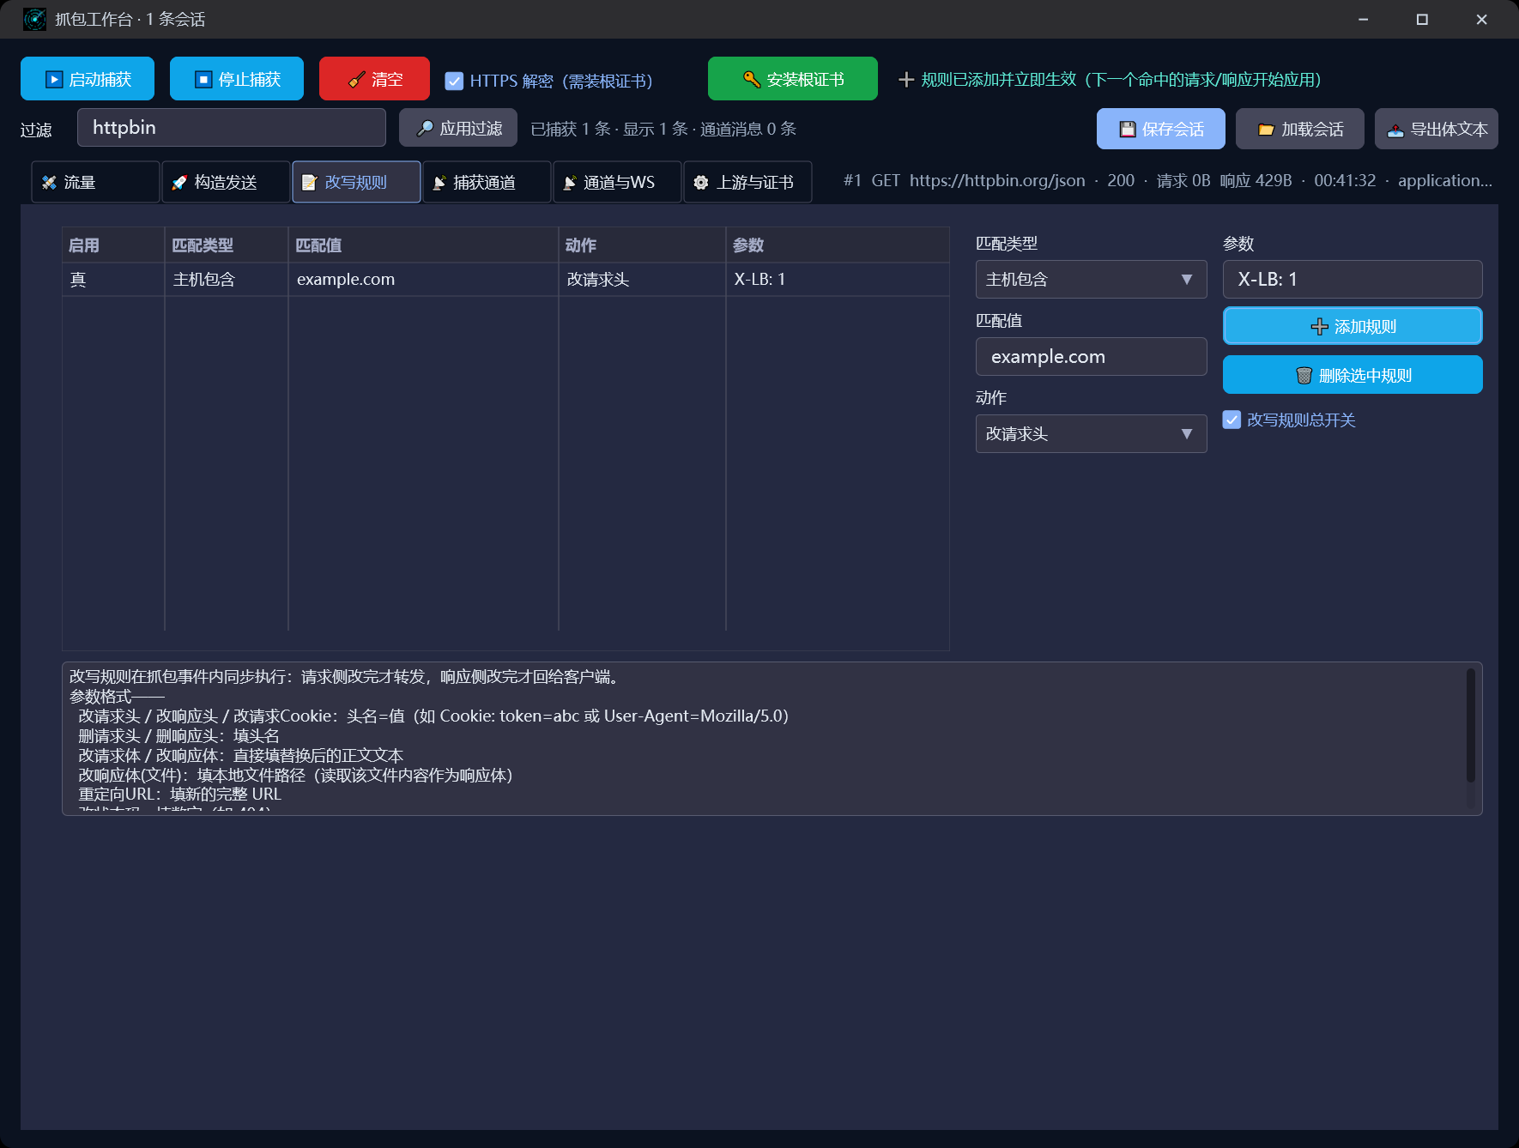
Task: Click the X-LB: 1 parameter cell in table
Action: pyautogui.click(x=838, y=279)
